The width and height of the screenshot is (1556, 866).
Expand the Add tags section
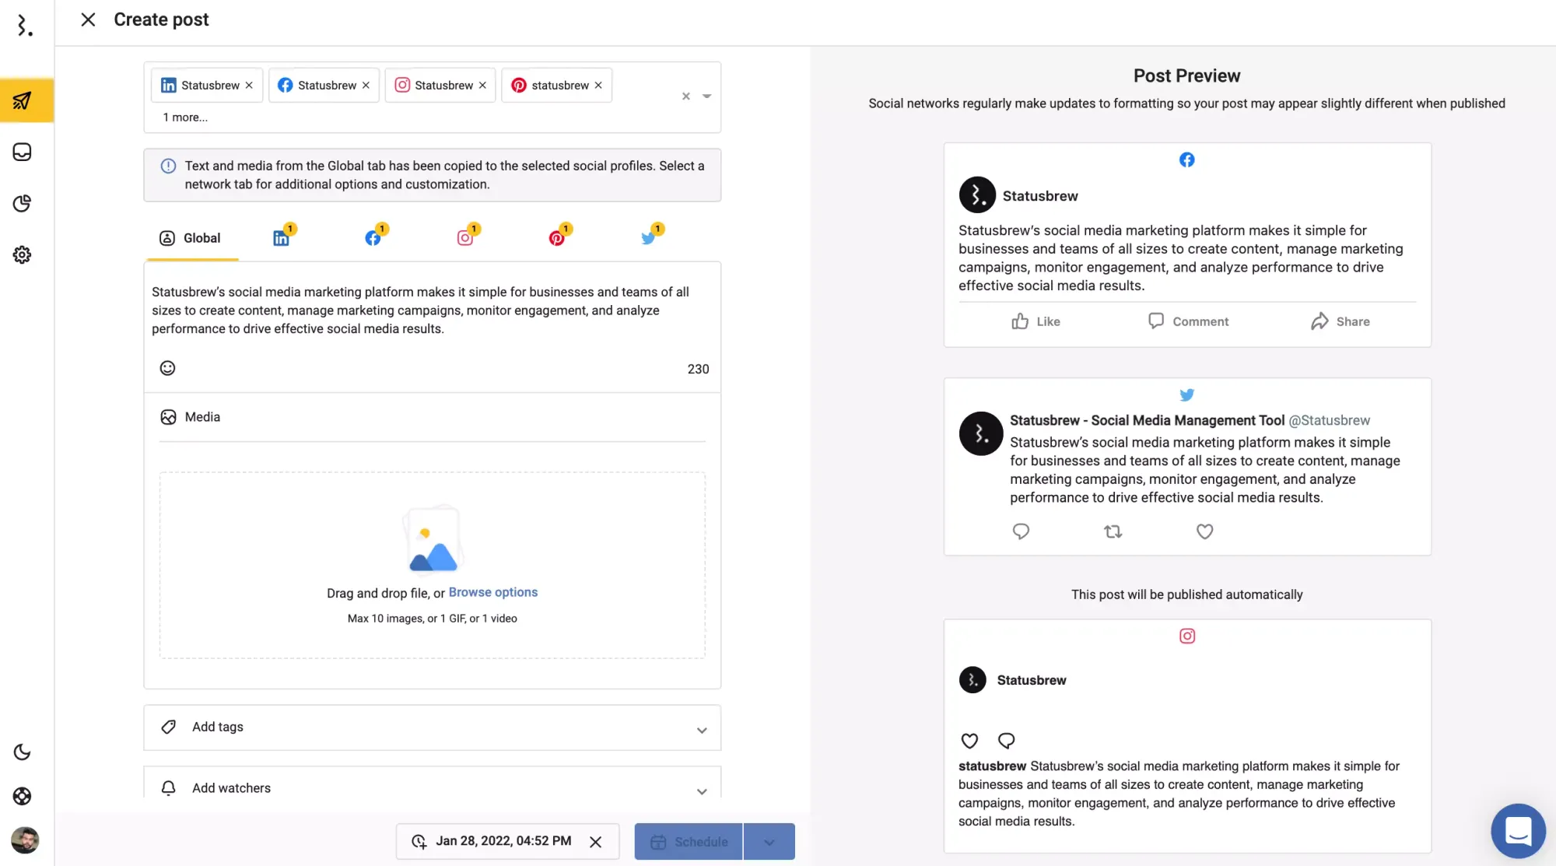click(x=432, y=728)
